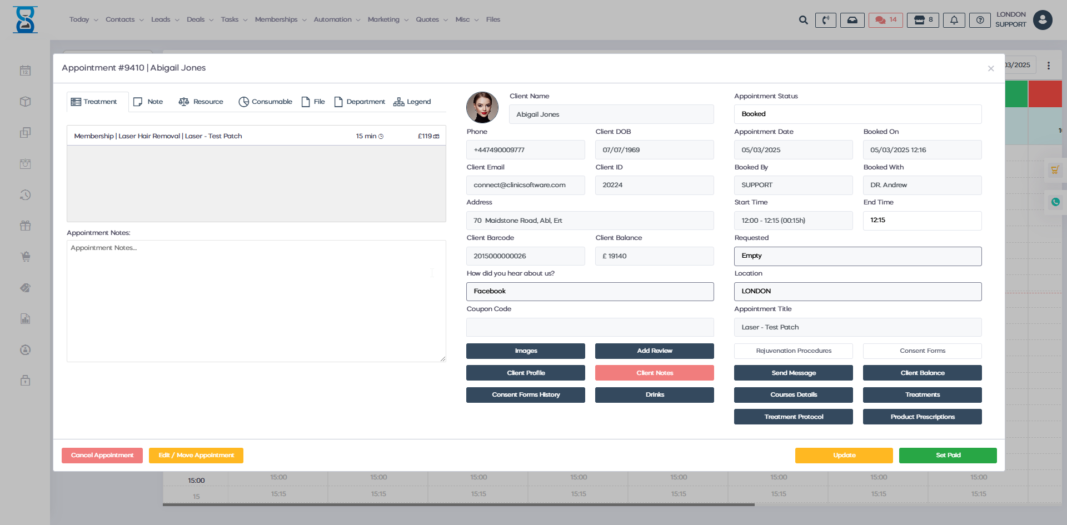Screen dimensions: 1067x525
Task: Switch to the Consumable tab
Action: pos(265,102)
